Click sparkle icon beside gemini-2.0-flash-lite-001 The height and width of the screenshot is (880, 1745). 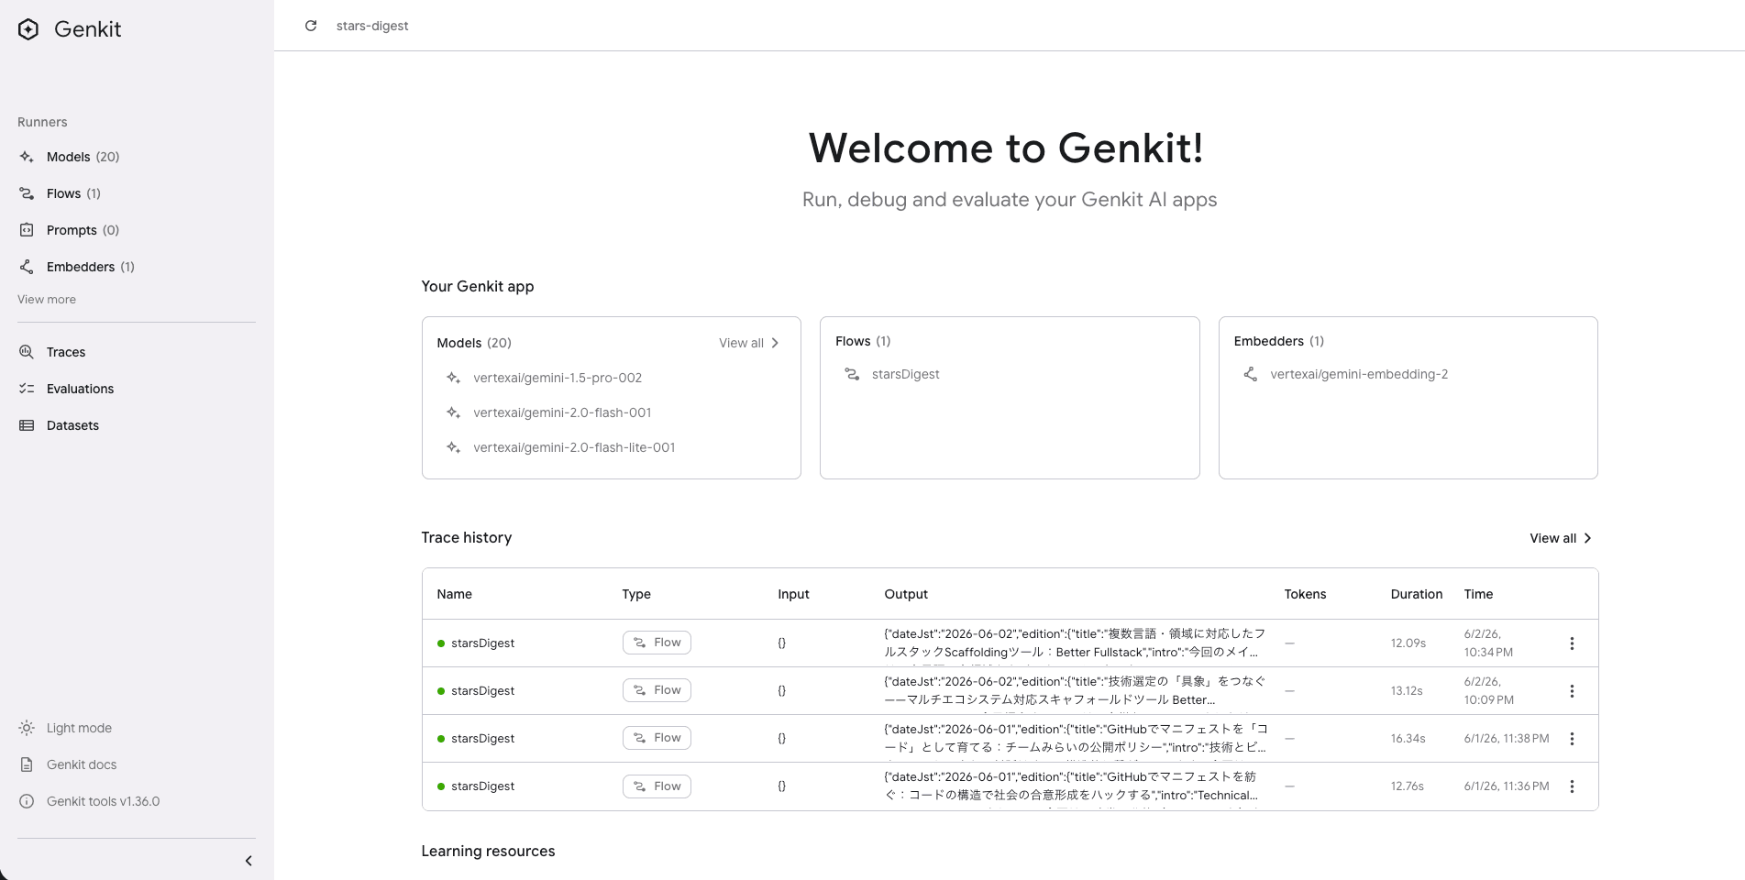pos(453,447)
